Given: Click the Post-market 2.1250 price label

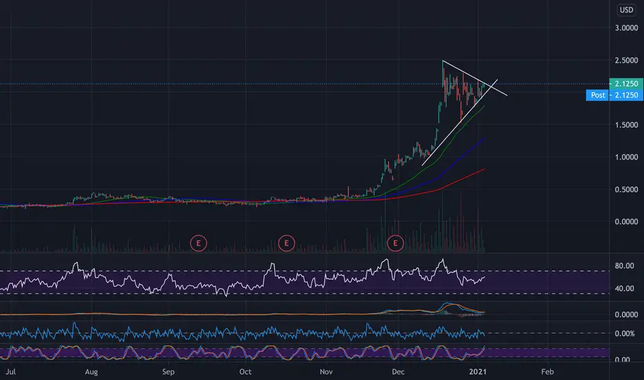Looking at the screenshot, I should 626,95.
